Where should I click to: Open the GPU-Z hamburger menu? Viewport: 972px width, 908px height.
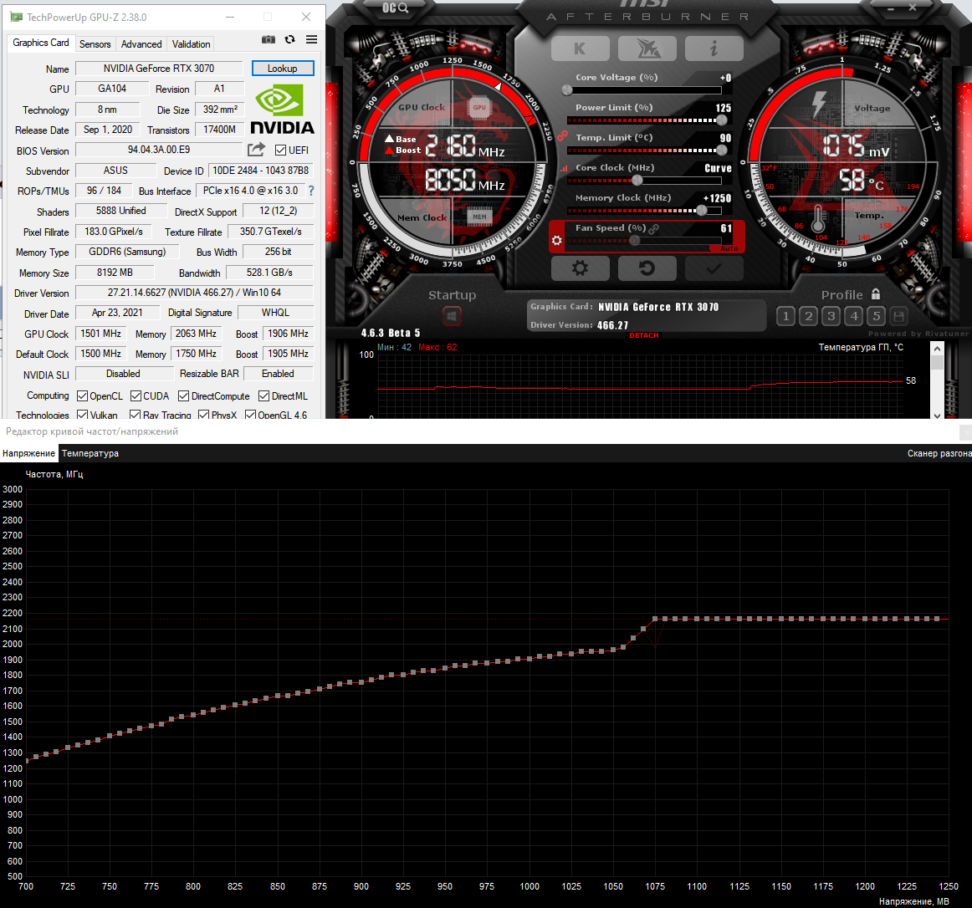click(312, 39)
